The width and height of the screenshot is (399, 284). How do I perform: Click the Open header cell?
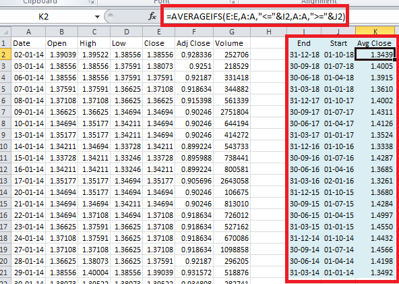click(61, 43)
